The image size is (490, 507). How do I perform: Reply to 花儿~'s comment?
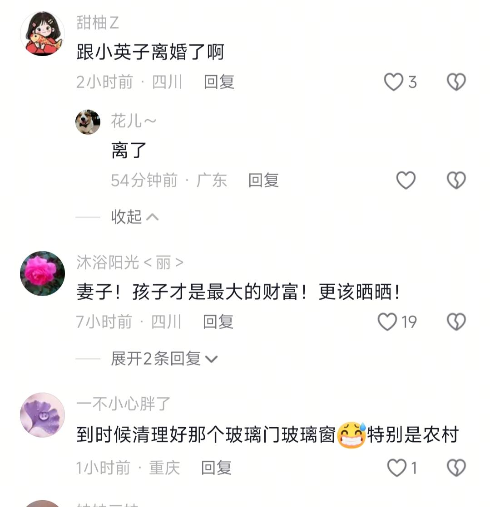(x=263, y=180)
